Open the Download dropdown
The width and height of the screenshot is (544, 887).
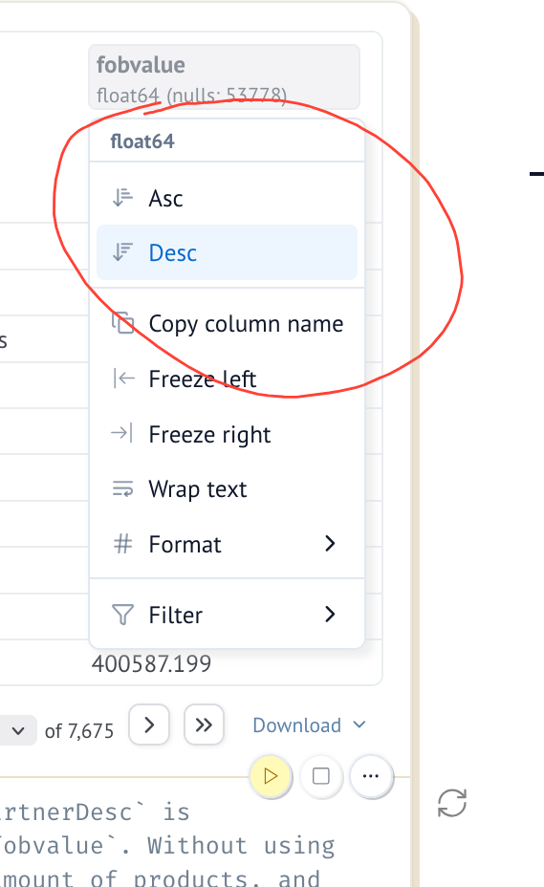[309, 725]
